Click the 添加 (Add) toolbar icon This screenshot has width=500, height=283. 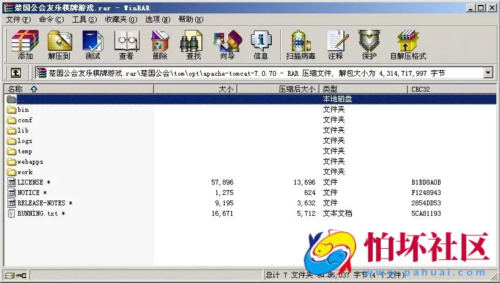coord(25,45)
